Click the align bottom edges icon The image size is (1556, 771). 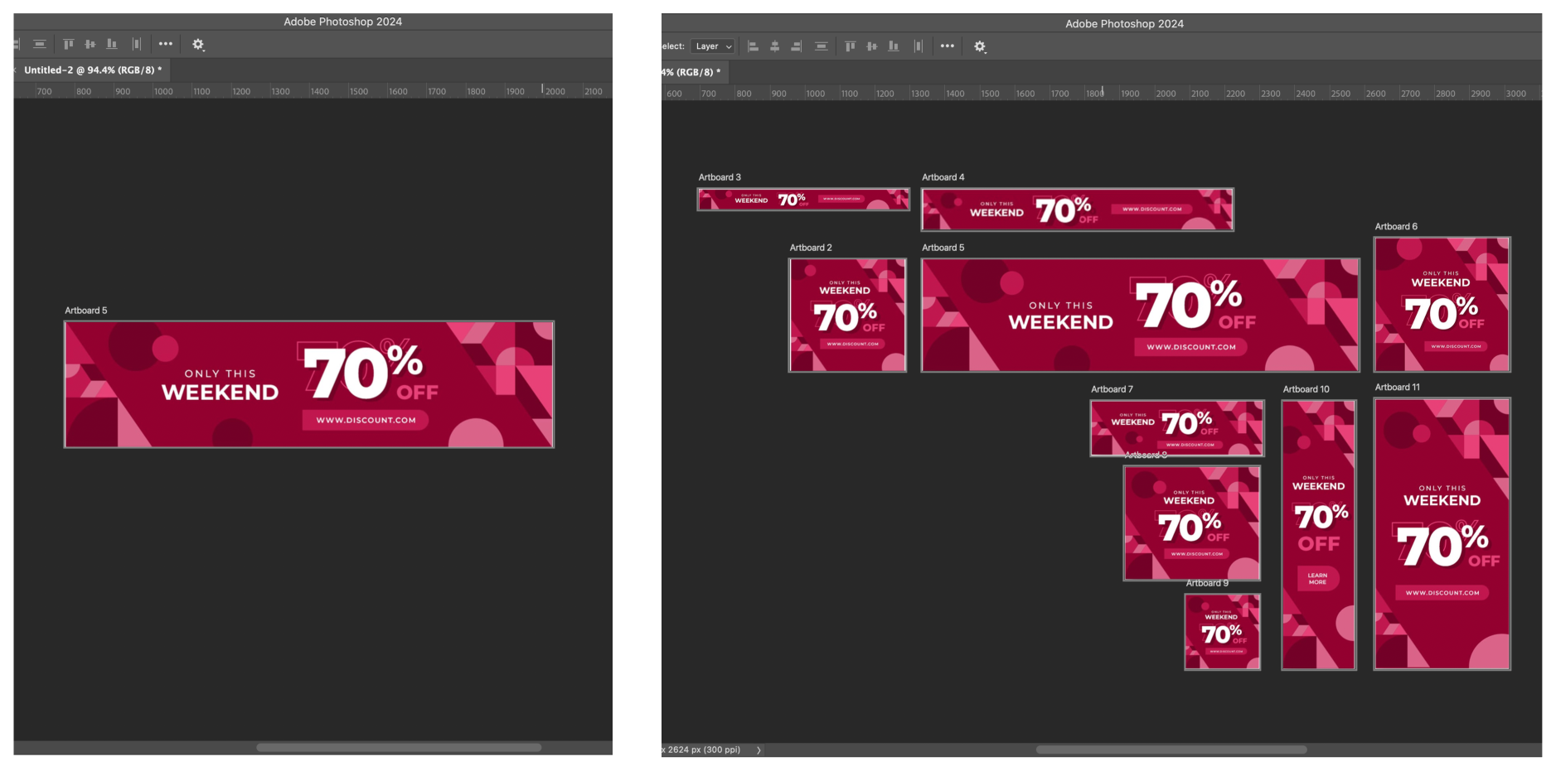pos(893,46)
